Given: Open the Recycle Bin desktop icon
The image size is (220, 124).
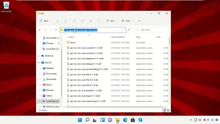Looking at the screenshot, I should pos(6,7).
